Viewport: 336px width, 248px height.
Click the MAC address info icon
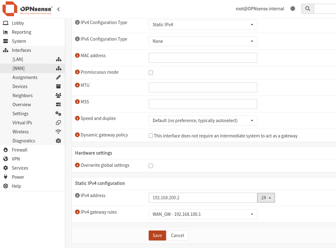(x=77, y=56)
